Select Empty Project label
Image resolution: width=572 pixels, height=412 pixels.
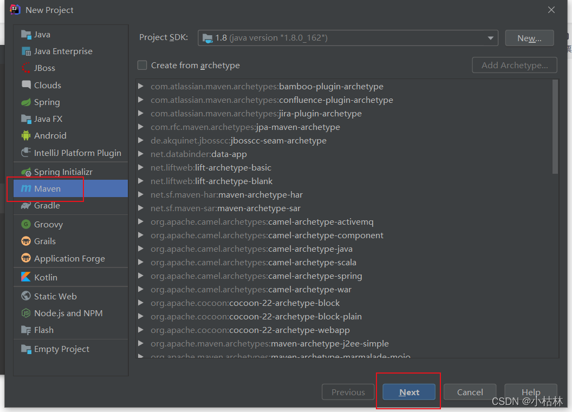click(x=62, y=349)
